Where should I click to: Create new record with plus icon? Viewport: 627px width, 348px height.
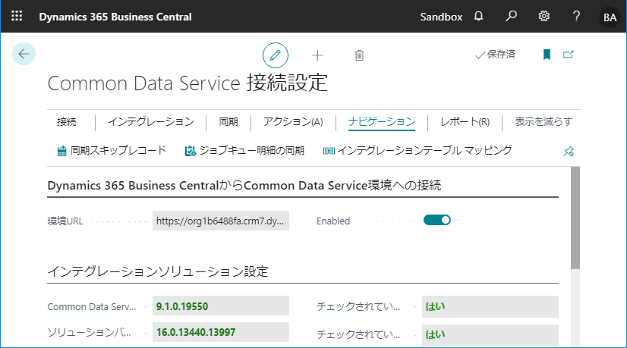pyautogui.click(x=317, y=55)
